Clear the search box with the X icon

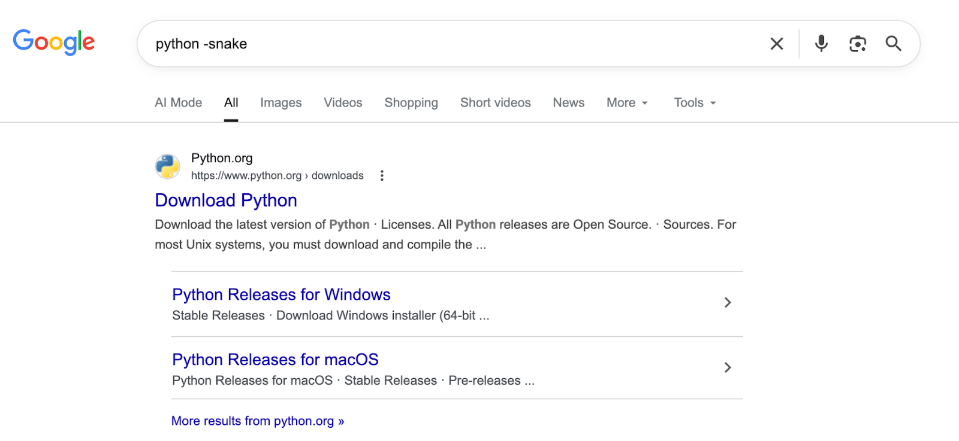pos(776,44)
